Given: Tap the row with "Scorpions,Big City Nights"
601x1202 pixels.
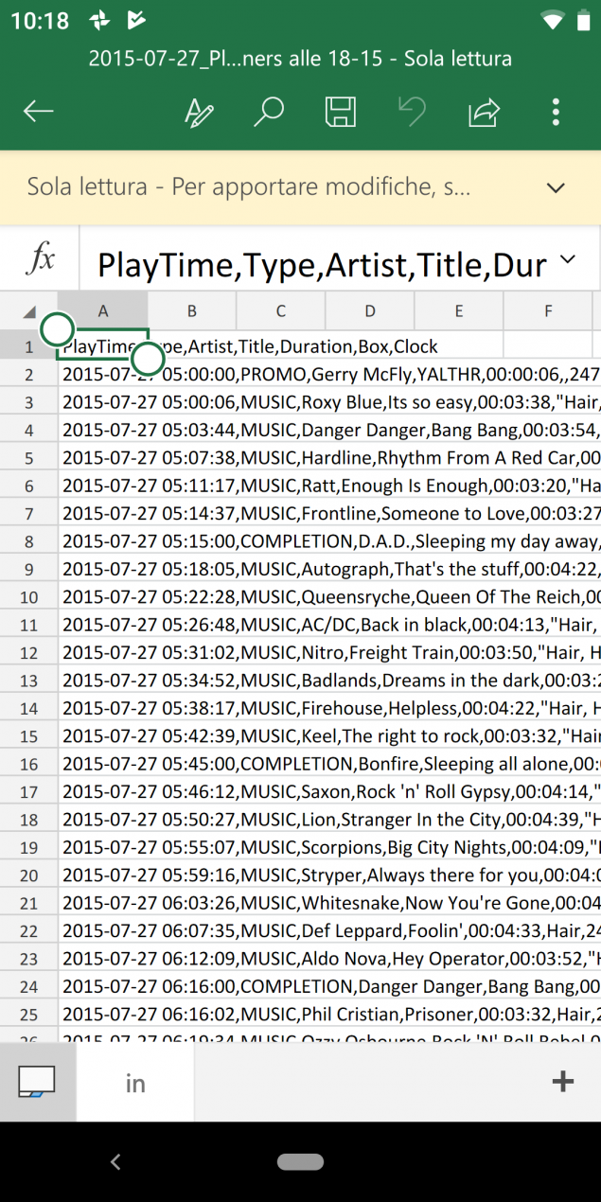Looking at the screenshot, I should [x=329, y=847].
